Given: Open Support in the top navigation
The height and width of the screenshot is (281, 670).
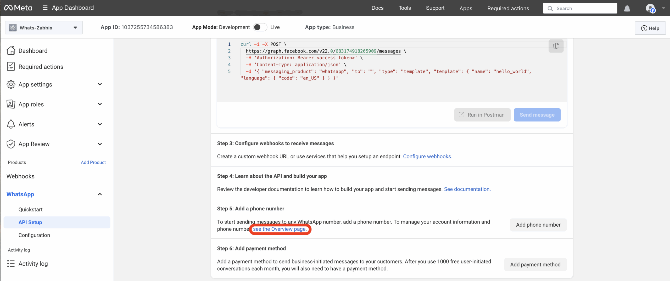Looking at the screenshot, I should pos(435,8).
